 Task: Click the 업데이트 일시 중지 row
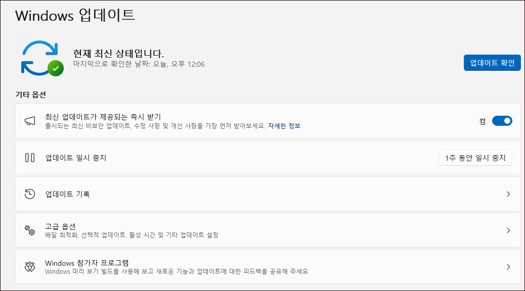tap(228, 157)
